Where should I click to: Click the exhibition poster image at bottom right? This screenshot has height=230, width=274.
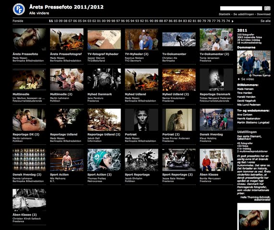pyautogui.click(x=254, y=217)
